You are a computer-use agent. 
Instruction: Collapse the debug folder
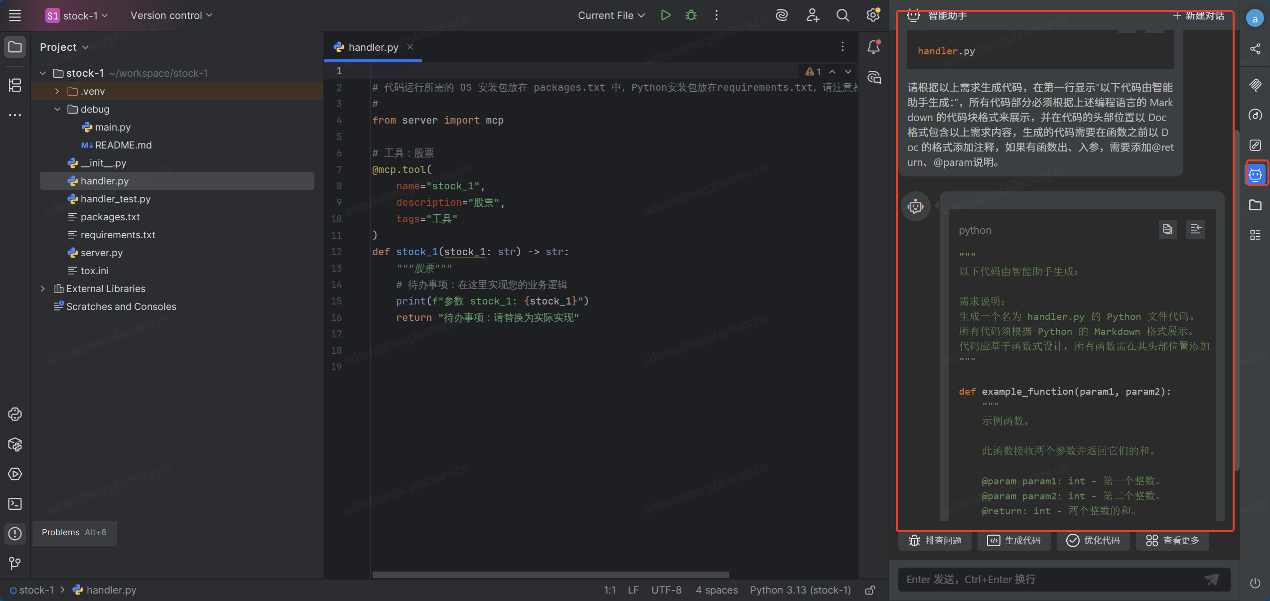(57, 109)
